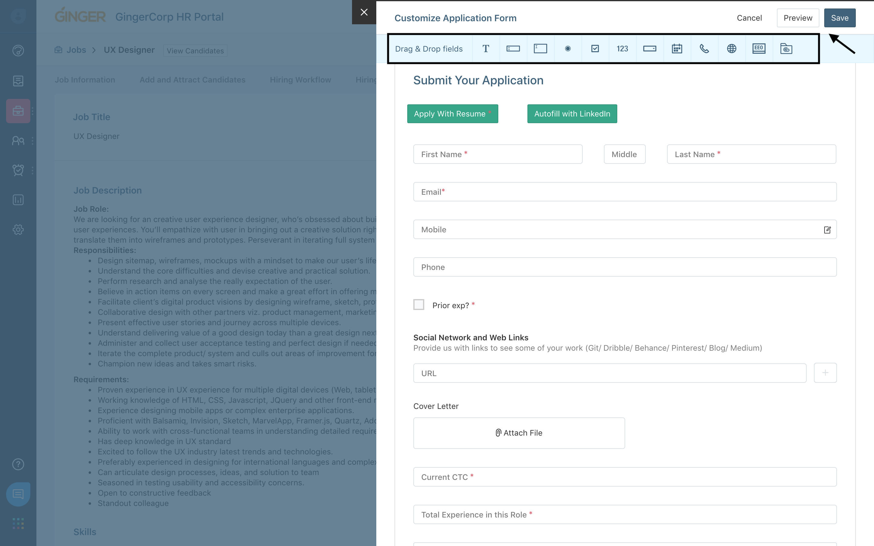Insert a phone number field
Image resolution: width=874 pixels, height=546 pixels.
pos(704,49)
